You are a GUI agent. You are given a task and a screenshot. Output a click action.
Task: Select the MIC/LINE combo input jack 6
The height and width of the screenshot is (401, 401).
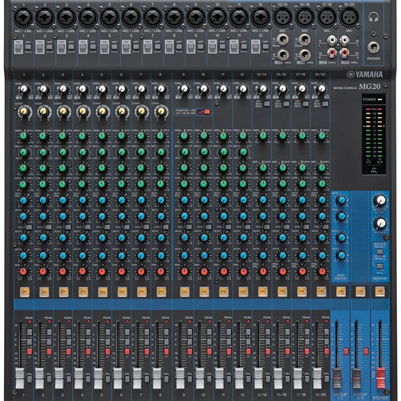point(131,18)
